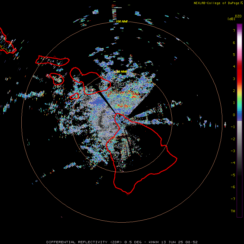Click the -1 value on the color scale
This screenshot has height=244, width=244.
[x=233, y=127]
